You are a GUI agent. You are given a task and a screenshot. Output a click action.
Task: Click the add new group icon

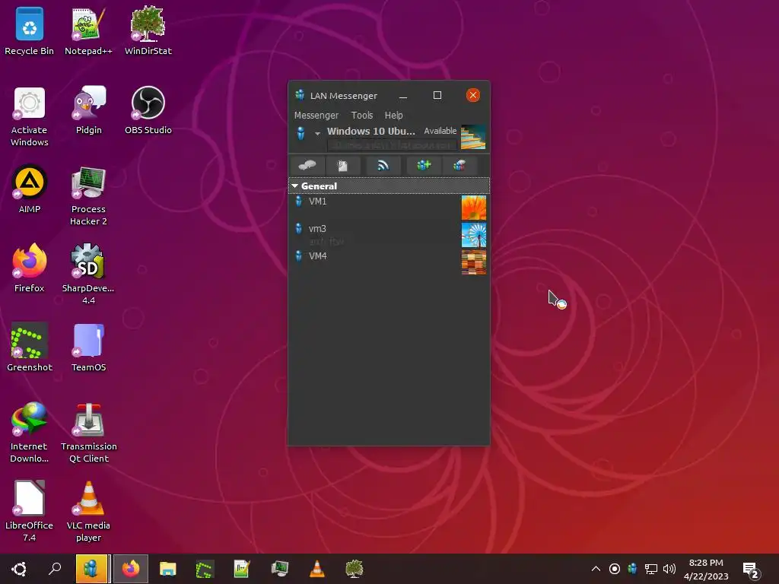pyautogui.click(x=423, y=165)
